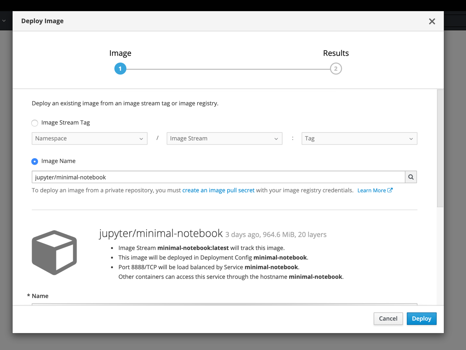The height and width of the screenshot is (350, 466).
Task: Click the search magnifier beside the image name field
Action: tap(410, 177)
